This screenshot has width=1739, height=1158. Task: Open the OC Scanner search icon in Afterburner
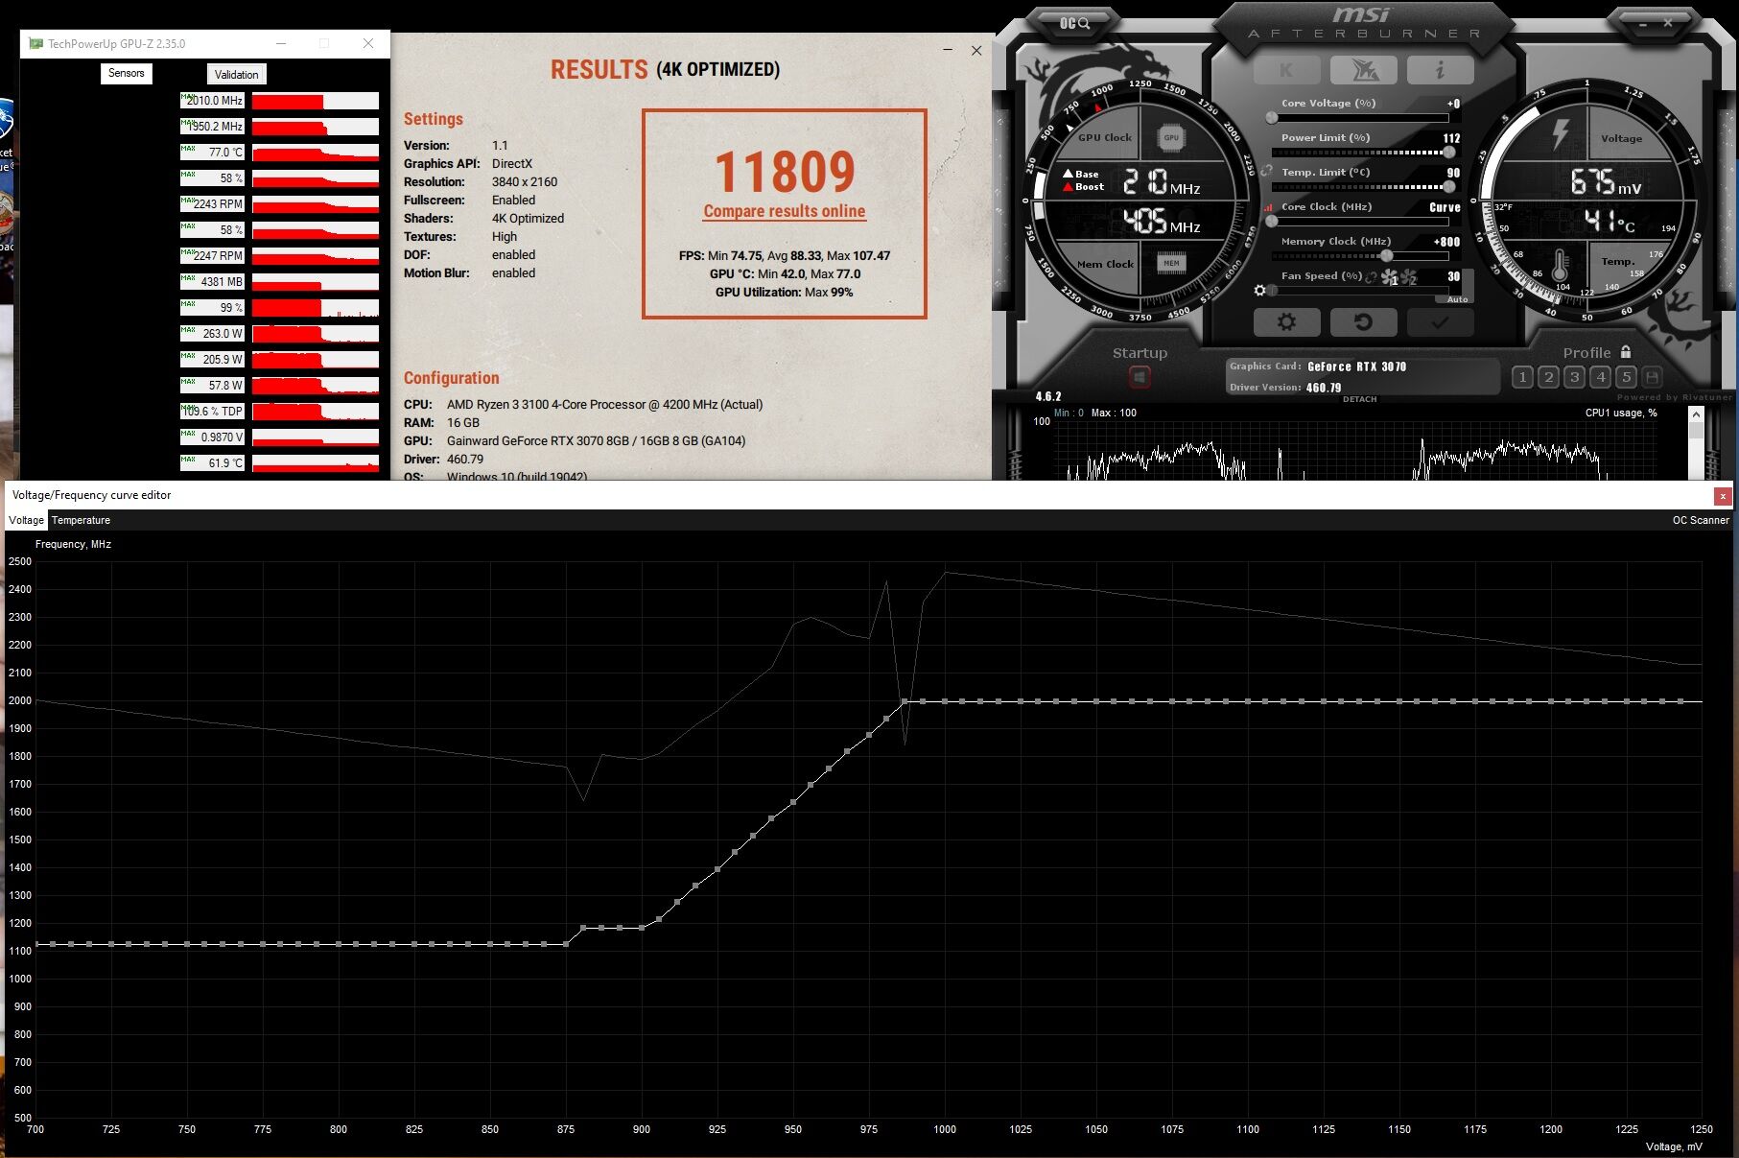(1073, 23)
